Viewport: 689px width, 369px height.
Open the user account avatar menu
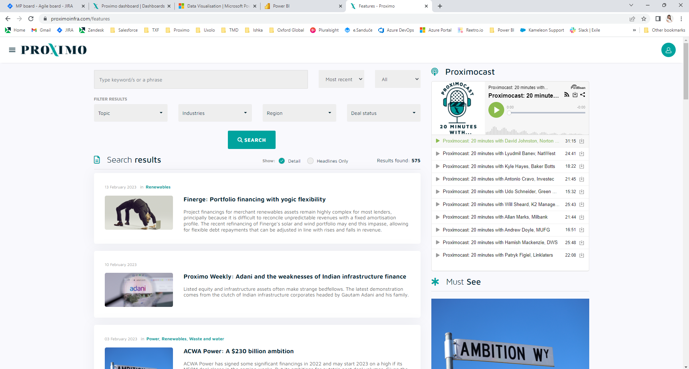click(668, 50)
